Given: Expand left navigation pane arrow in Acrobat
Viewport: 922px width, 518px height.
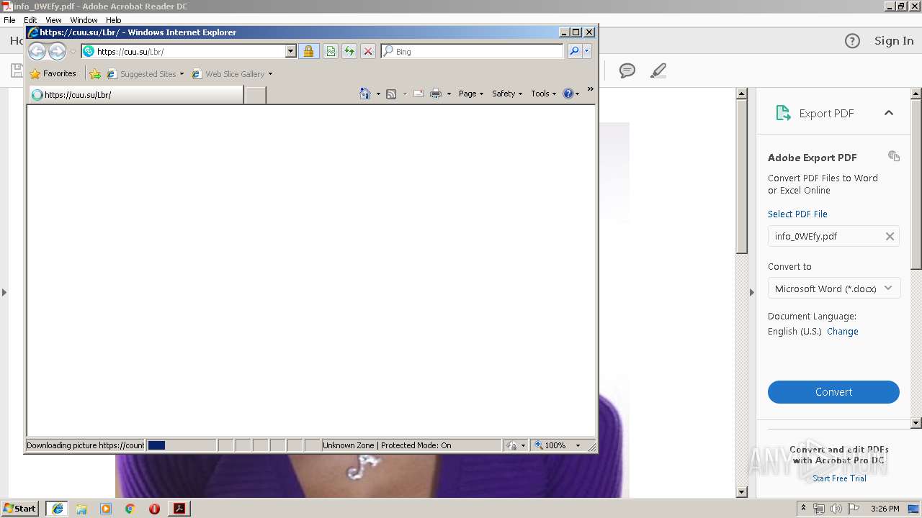Looking at the screenshot, I should point(4,292).
